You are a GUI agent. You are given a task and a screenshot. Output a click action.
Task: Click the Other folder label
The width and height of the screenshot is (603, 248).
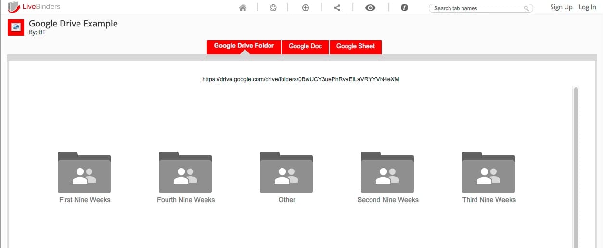tap(287, 200)
